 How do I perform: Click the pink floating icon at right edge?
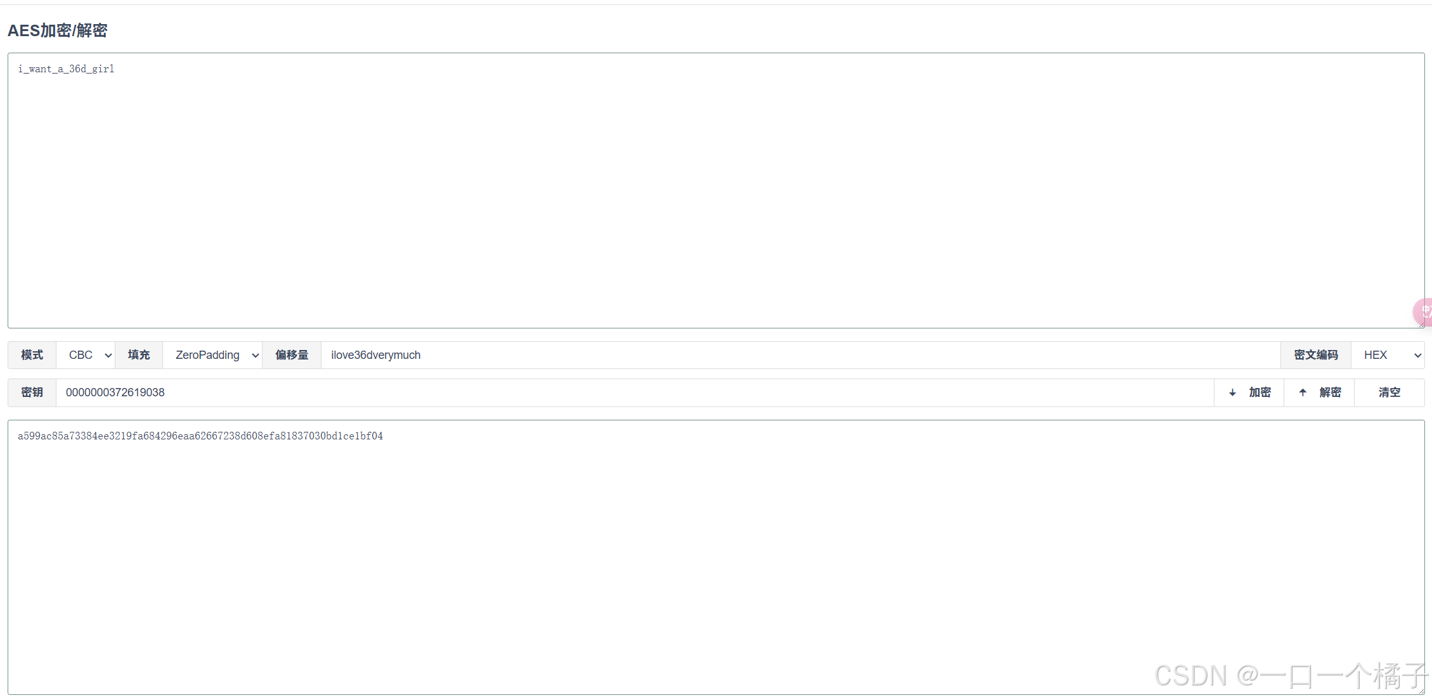1424,311
